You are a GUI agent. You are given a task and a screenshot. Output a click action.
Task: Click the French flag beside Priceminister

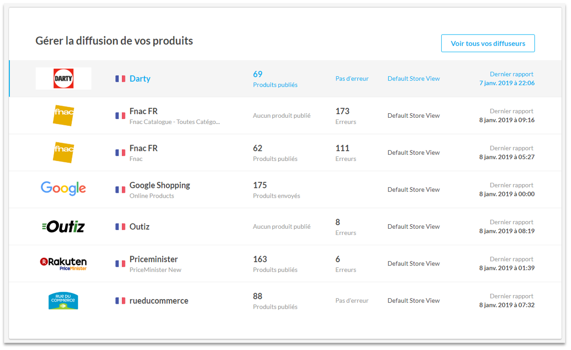(120, 264)
